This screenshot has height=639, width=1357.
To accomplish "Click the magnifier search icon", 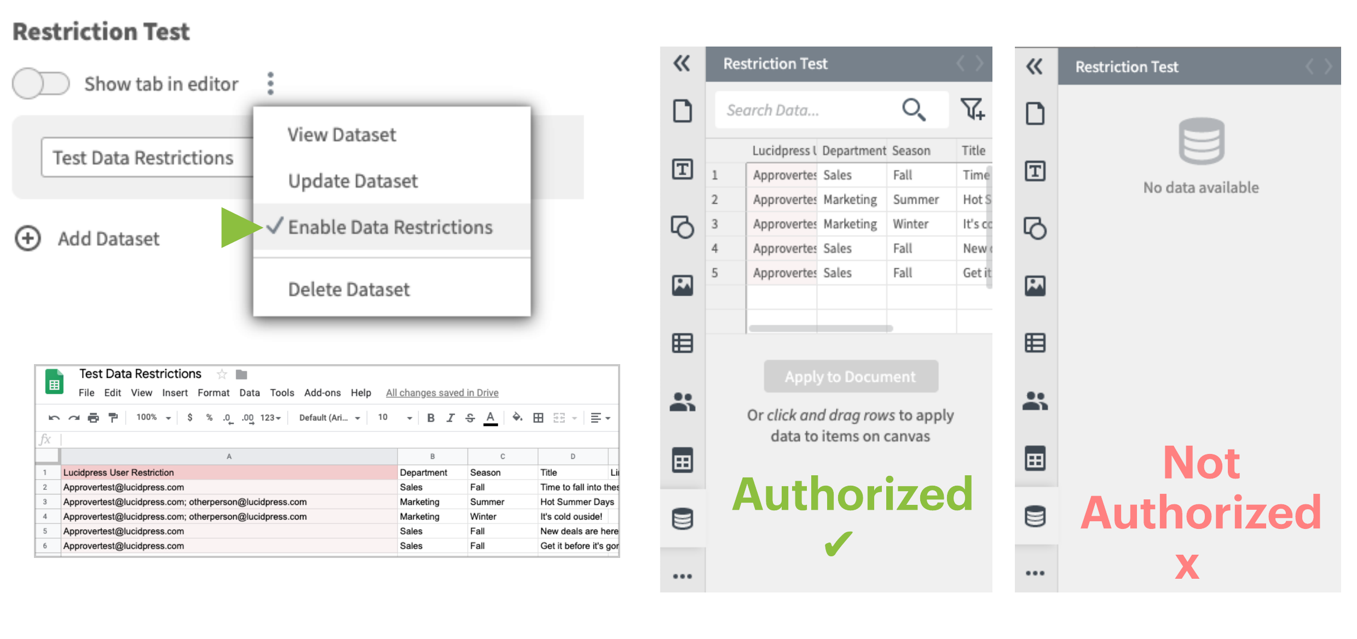I will 914,110.
